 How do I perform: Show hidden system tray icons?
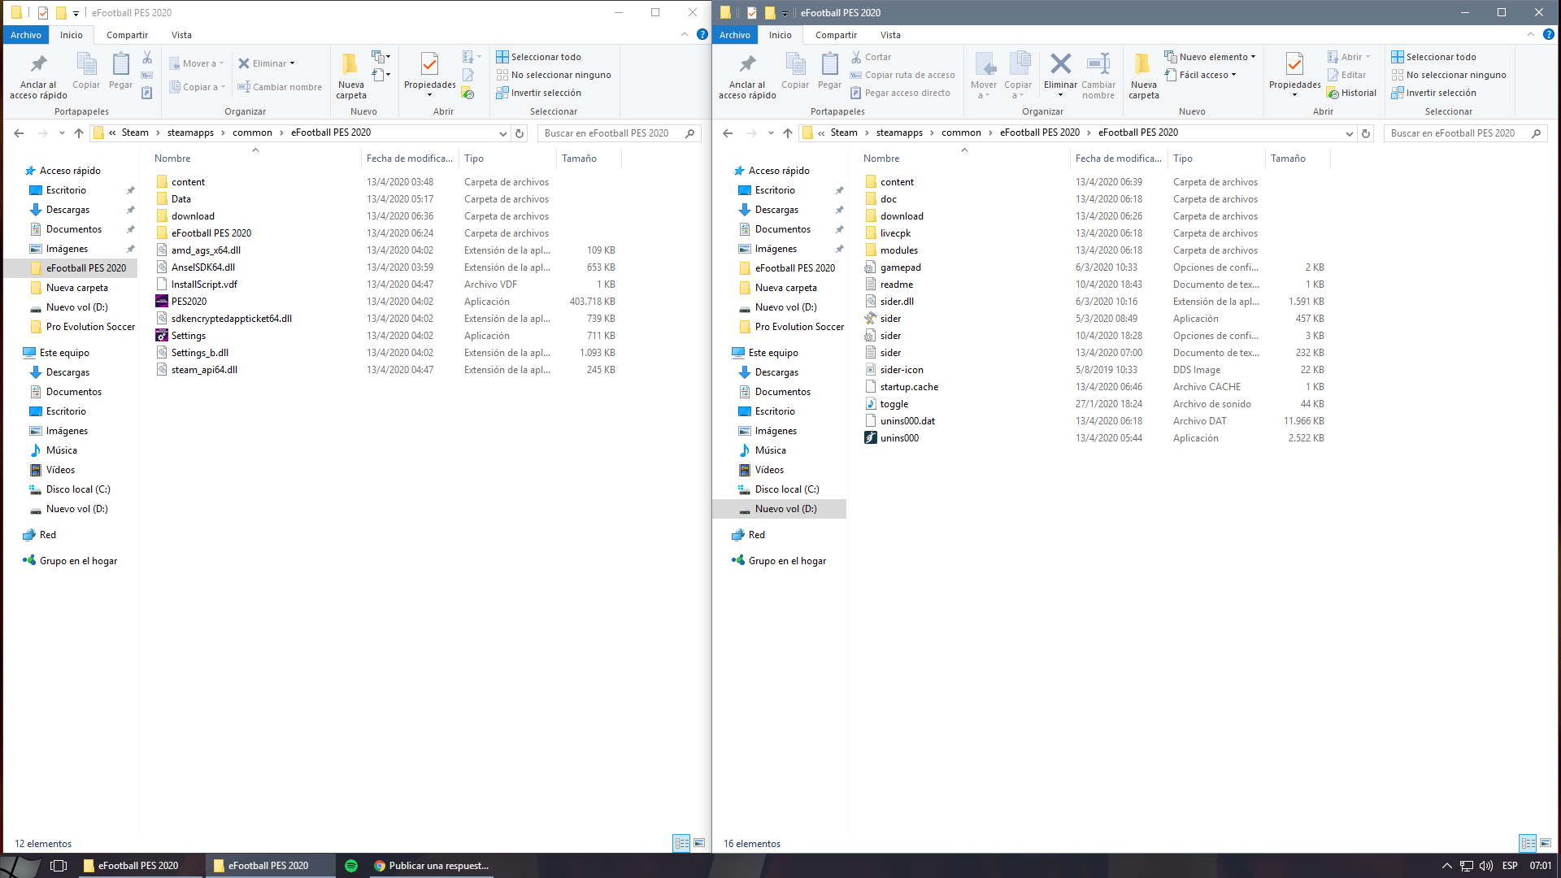1446,866
